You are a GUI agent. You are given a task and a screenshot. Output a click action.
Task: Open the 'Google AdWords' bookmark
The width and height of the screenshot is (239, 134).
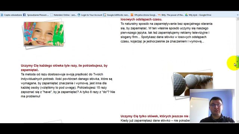coord(116,15)
